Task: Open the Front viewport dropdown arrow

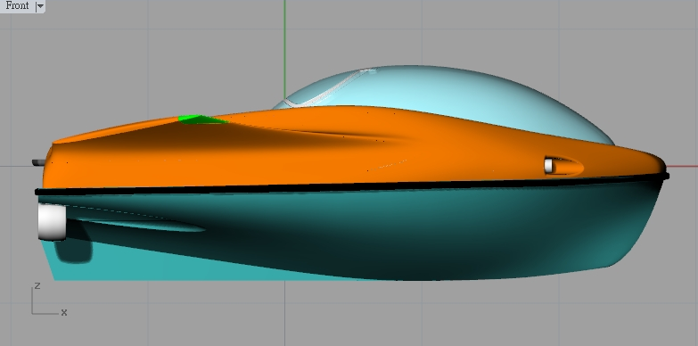Action: pyautogui.click(x=40, y=6)
